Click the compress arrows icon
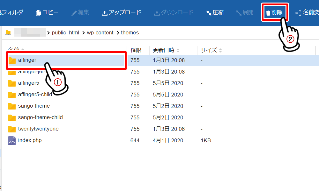 [x=209, y=13]
